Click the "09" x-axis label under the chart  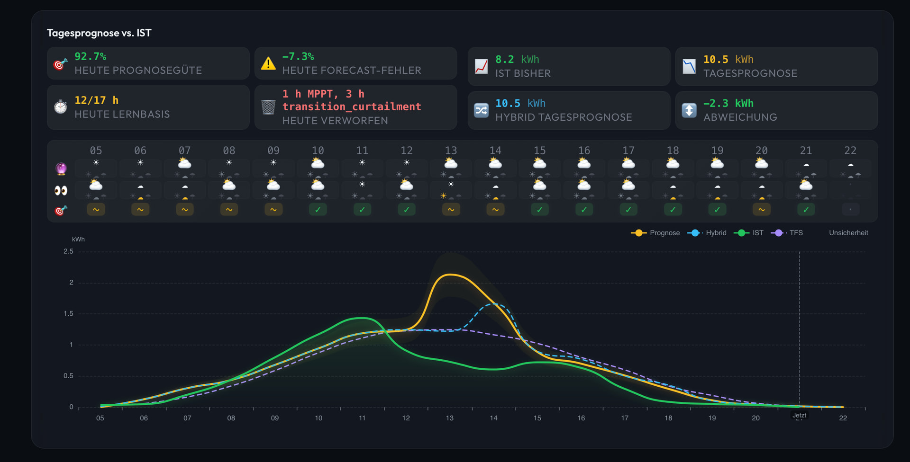pyautogui.click(x=275, y=418)
